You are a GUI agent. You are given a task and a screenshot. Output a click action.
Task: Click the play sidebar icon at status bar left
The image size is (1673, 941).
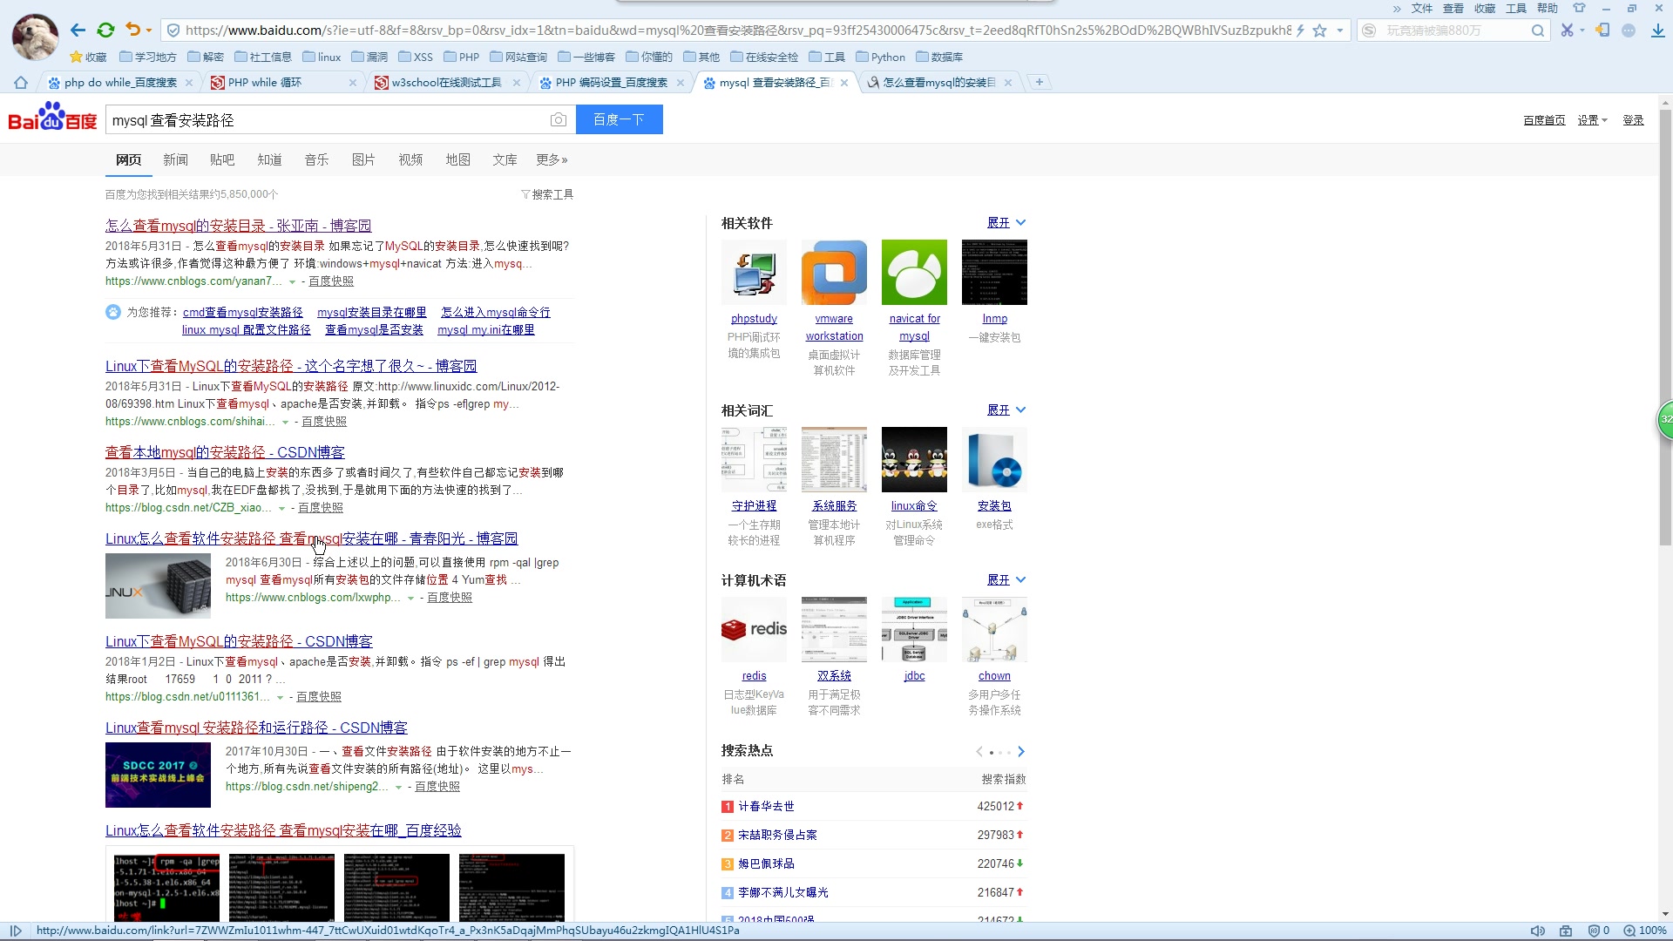tap(16, 931)
